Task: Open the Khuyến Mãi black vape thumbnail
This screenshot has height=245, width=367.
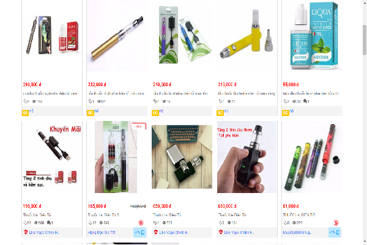Action: pos(52,157)
